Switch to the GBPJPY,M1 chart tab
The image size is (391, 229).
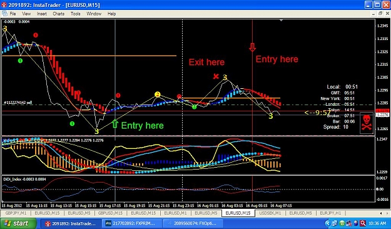click(x=16, y=213)
